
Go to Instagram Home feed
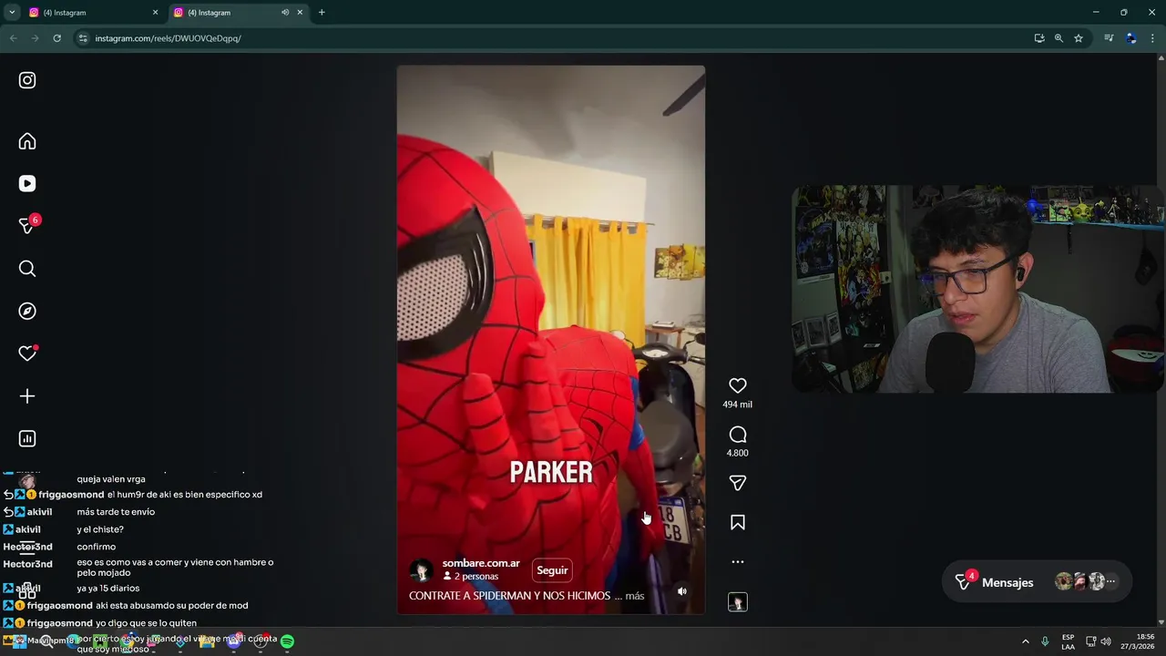click(27, 141)
